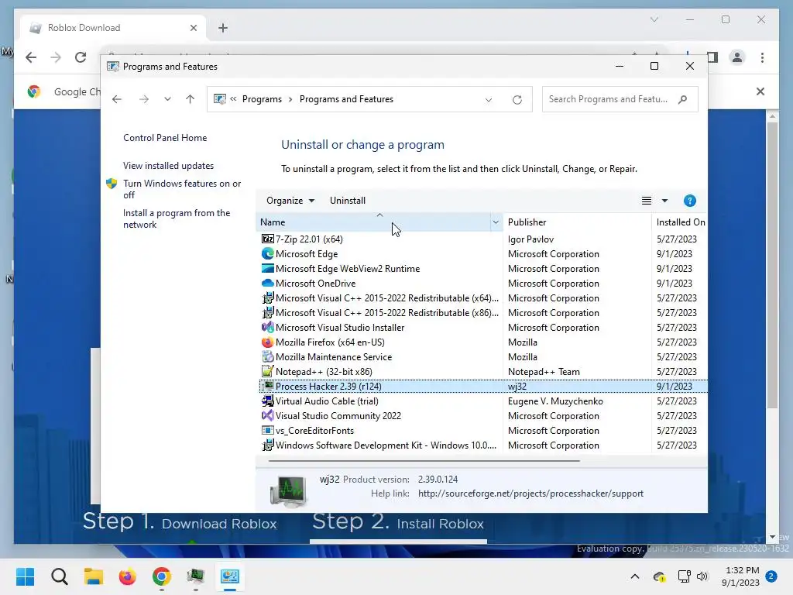Close the Roblox Download tab
Viewport: 793px width, 595px height.
tap(193, 28)
